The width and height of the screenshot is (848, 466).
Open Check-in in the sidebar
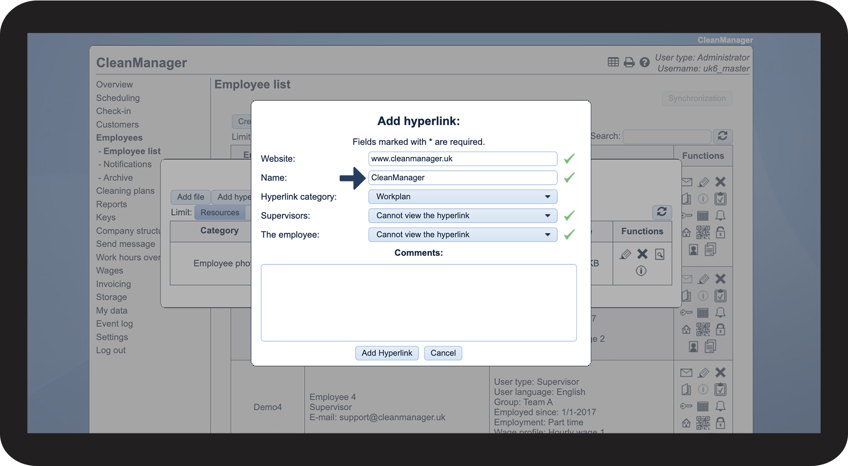[x=113, y=111]
